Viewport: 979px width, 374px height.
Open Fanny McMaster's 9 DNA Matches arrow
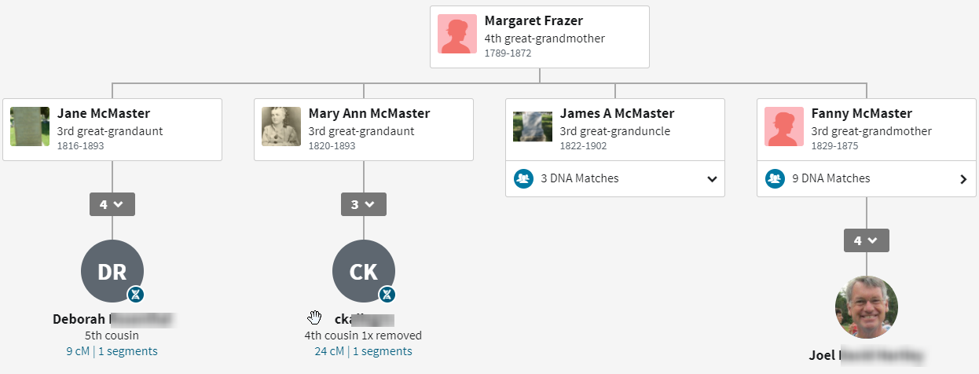963,178
